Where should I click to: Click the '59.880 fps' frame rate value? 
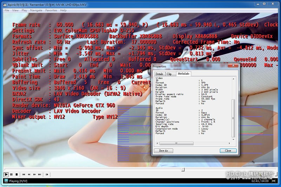pyautogui.click(x=208, y=99)
